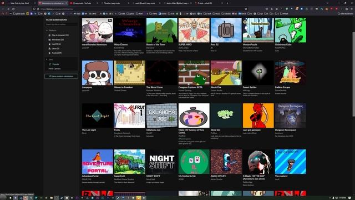Open the Area 52 game thumbnail
This screenshot has width=355, height=200.
tap(226, 30)
